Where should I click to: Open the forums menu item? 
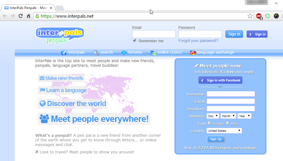coord(132,52)
